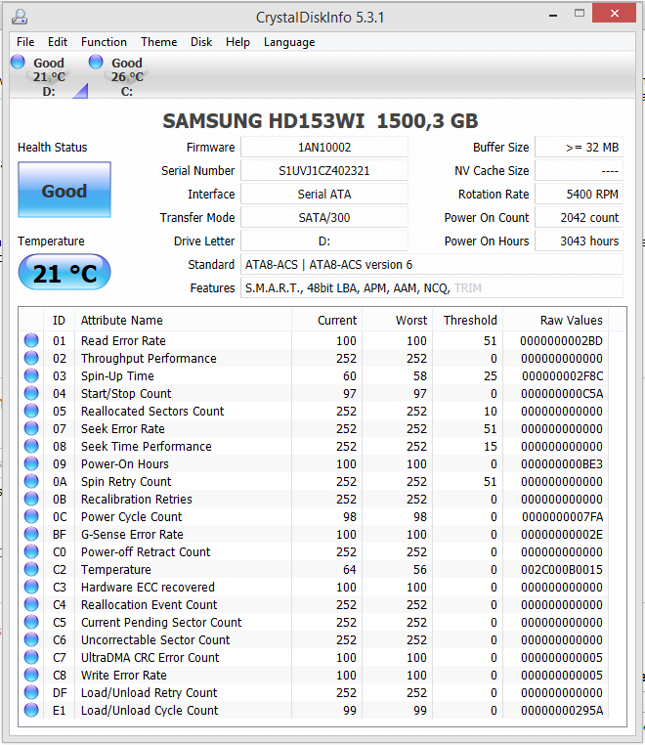Image resolution: width=645 pixels, height=745 pixels.
Task: Select the Current Pending Sector Count row
Action: 161,623
